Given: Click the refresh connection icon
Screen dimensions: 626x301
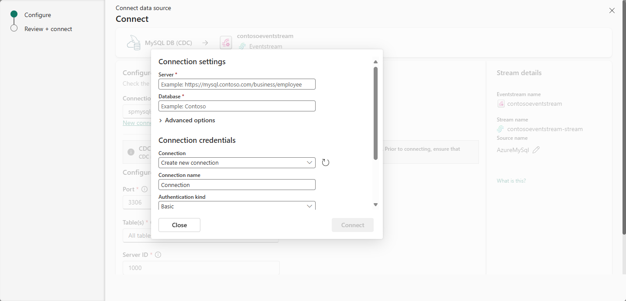Looking at the screenshot, I should [x=325, y=163].
